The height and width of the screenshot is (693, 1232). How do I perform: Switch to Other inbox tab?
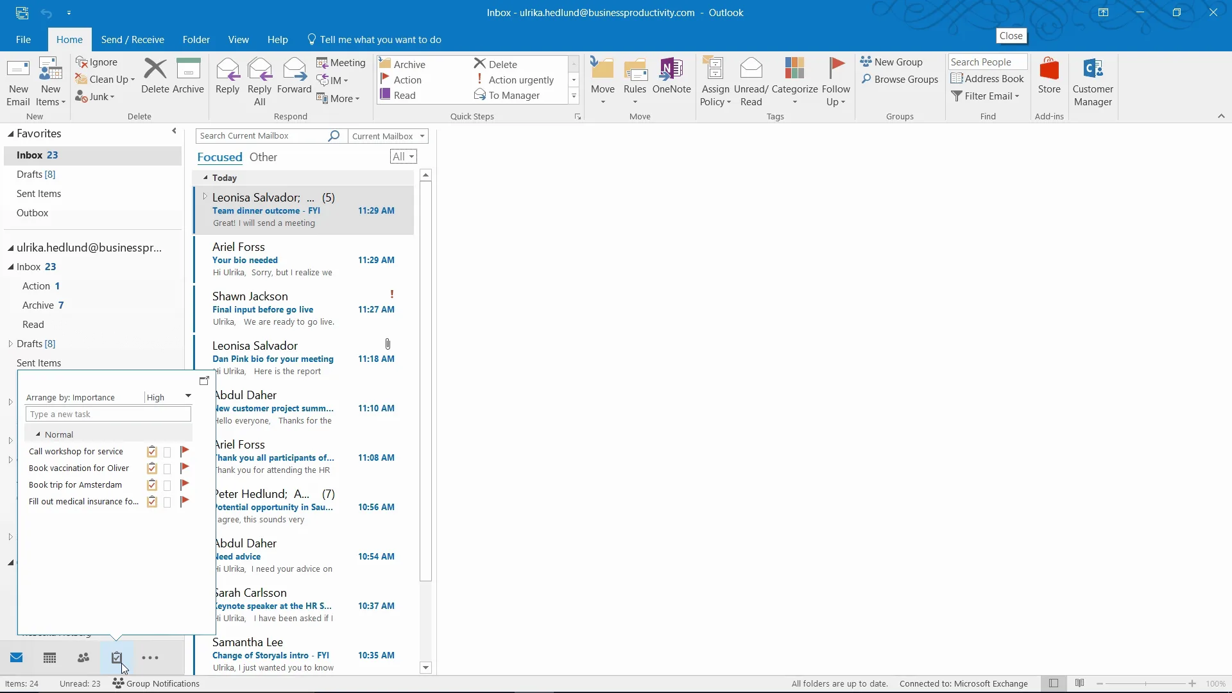pos(263,157)
